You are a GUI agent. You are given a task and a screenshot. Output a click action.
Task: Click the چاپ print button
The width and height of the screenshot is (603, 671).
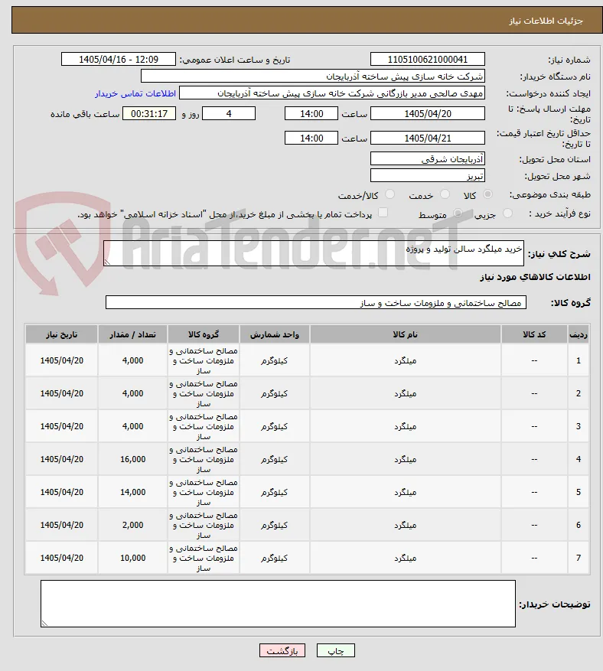pos(335,650)
